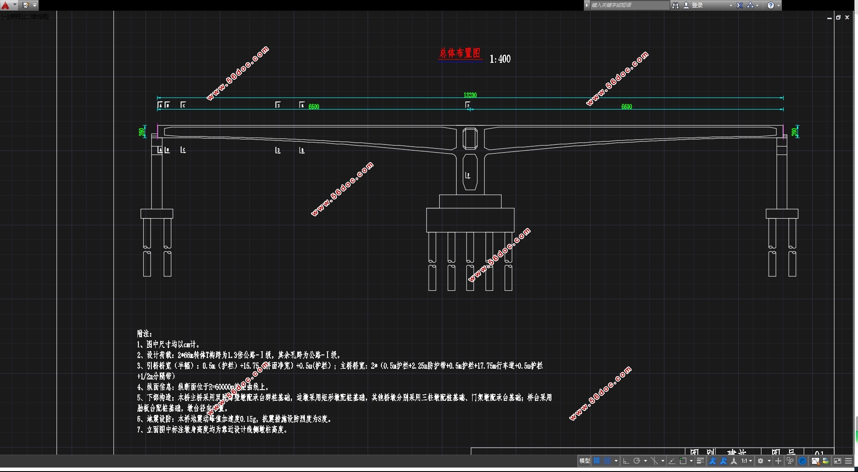Click the trusted status check icon

point(826,461)
